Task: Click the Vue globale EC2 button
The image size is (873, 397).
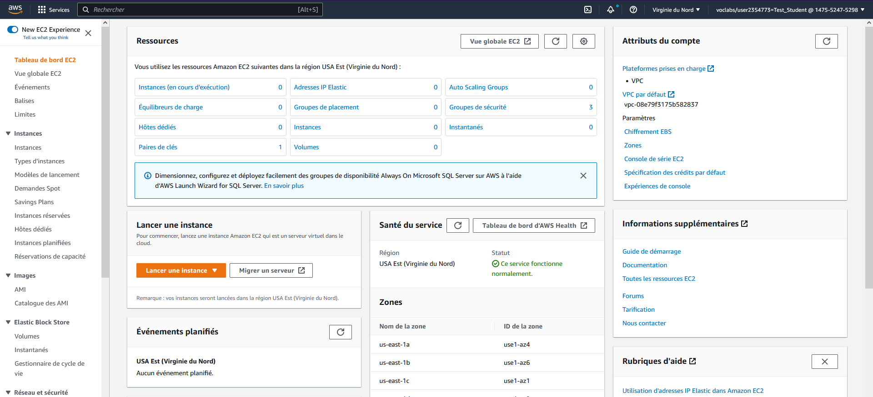Action: (x=500, y=41)
